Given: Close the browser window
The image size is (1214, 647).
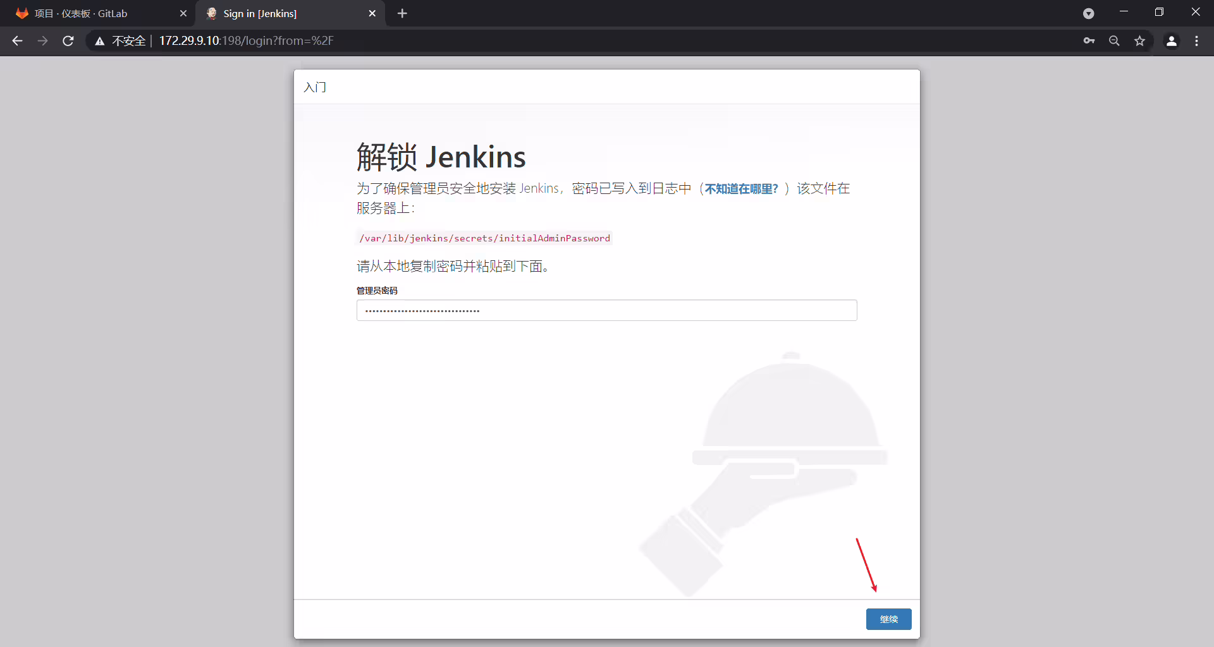Looking at the screenshot, I should [1195, 12].
